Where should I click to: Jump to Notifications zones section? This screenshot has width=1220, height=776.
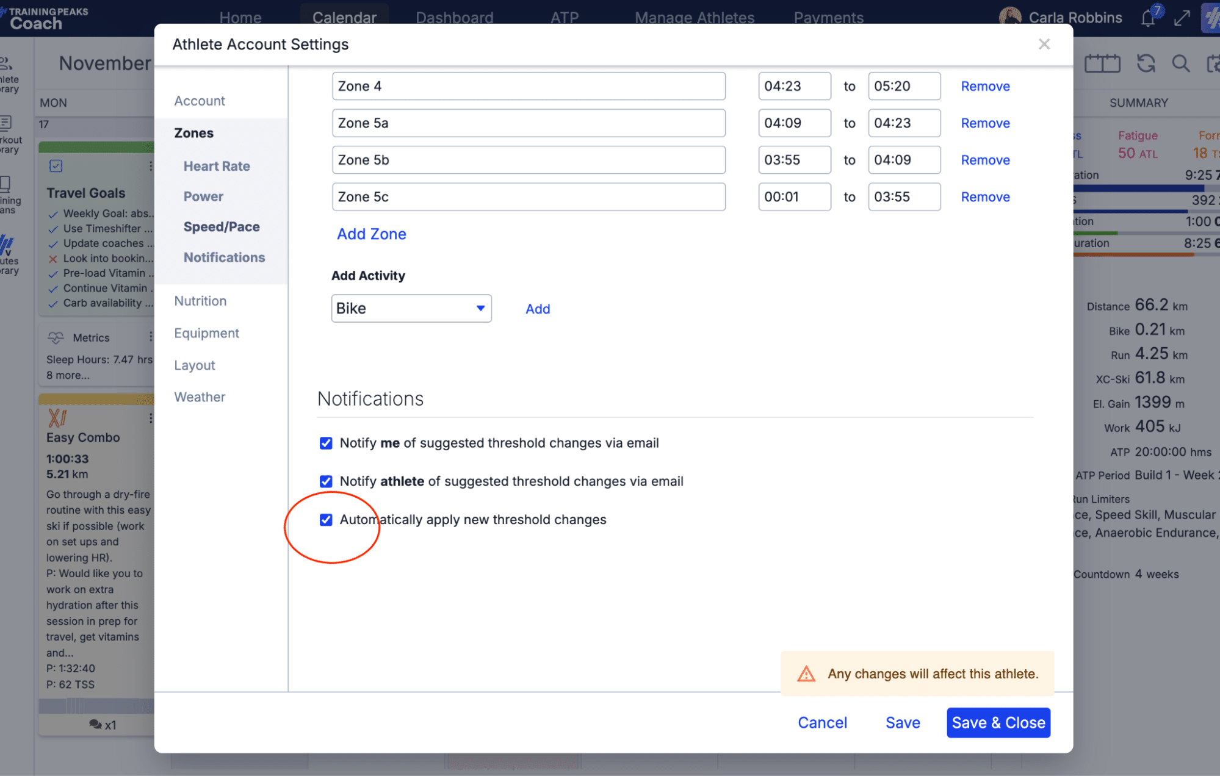click(224, 257)
